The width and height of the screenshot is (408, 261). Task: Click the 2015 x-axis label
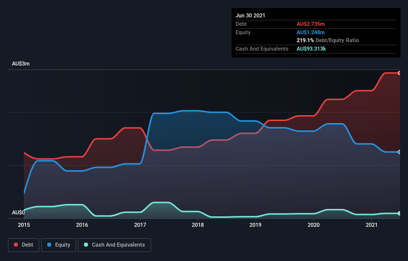pyautogui.click(x=24, y=225)
